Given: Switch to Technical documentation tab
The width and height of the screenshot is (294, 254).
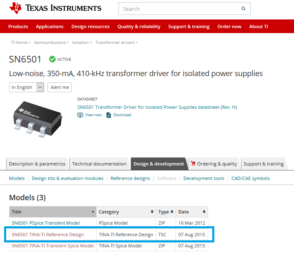Looking at the screenshot, I should (x=100, y=164).
